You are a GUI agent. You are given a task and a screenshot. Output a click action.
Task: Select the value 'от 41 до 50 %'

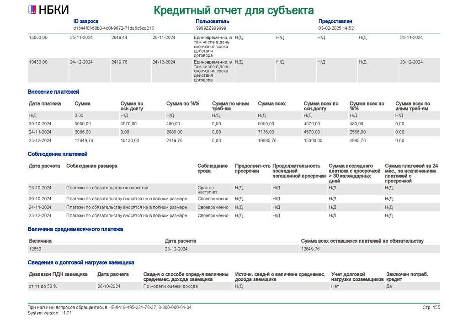(x=43, y=286)
